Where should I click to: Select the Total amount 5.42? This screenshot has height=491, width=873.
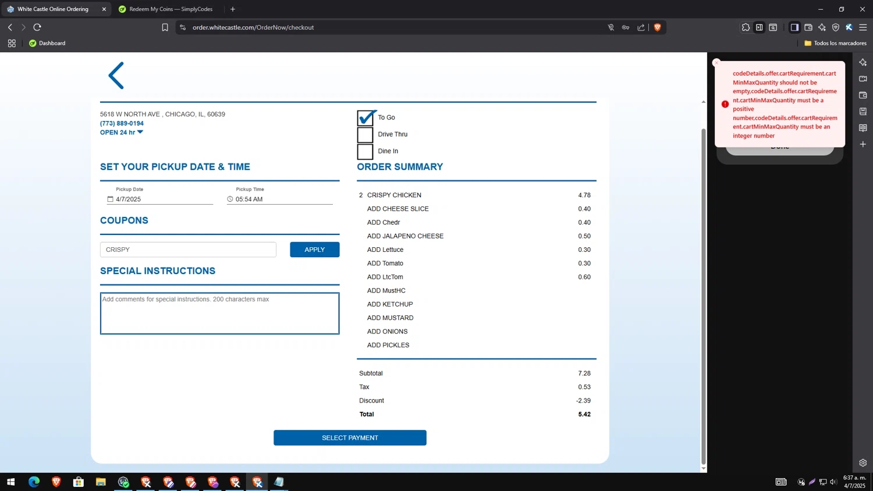tap(584, 414)
